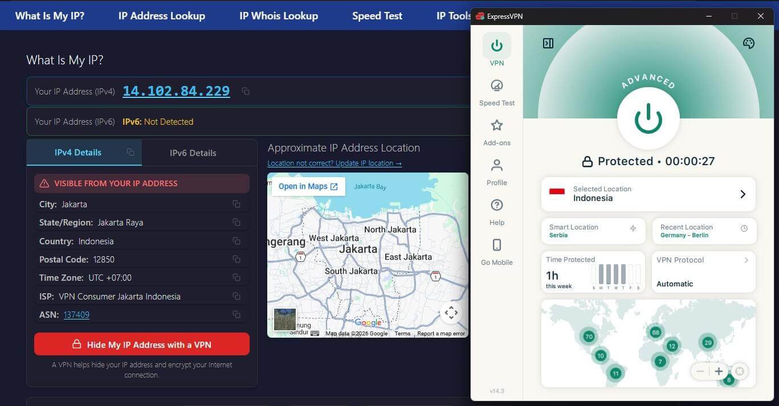
Task: Open Help in ExpressVPN sidebar
Action: (496, 212)
